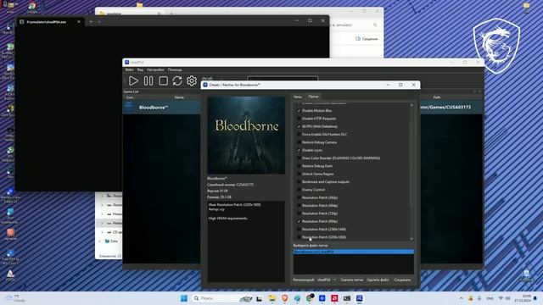Refresh the game list via circular arrows icon
The width and height of the screenshot is (543, 305).
177,81
